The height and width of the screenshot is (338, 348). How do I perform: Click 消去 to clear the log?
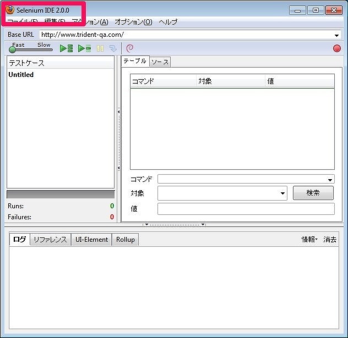pyautogui.click(x=330, y=240)
